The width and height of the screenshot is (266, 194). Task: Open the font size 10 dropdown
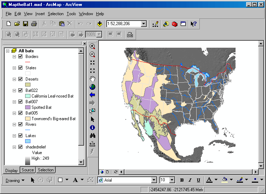[172, 180]
